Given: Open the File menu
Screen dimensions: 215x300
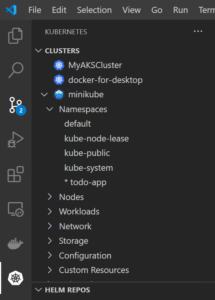Looking at the screenshot, I should (x=35, y=10).
